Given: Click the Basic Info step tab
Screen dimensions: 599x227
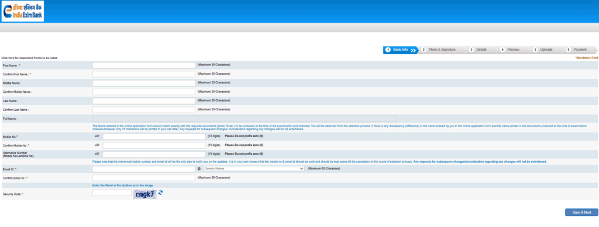Looking at the screenshot, I should (400, 50).
